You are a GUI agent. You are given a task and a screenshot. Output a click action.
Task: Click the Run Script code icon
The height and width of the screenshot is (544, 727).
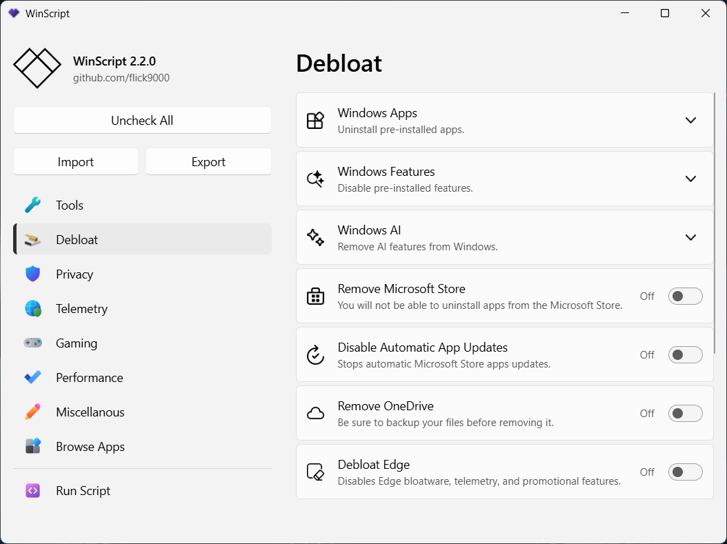[x=32, y=491]
